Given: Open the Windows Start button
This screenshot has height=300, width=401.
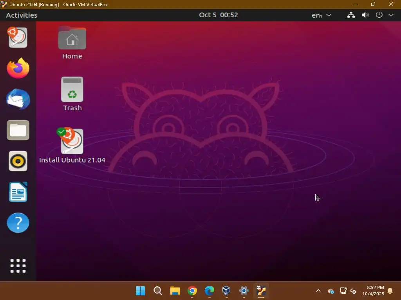Looking at the screenshot, I should tap(140, 291).
